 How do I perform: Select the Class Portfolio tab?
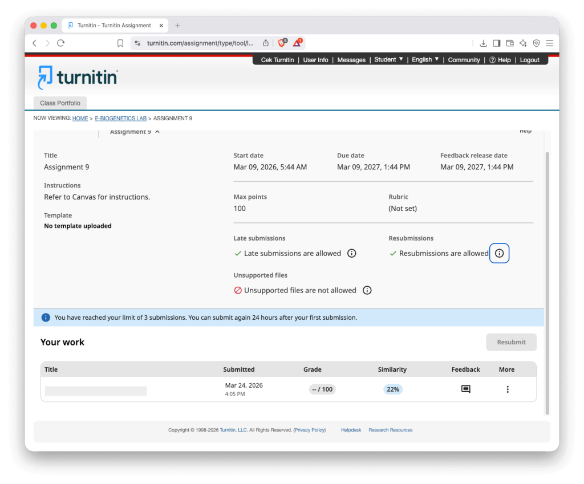pos(60,103)
